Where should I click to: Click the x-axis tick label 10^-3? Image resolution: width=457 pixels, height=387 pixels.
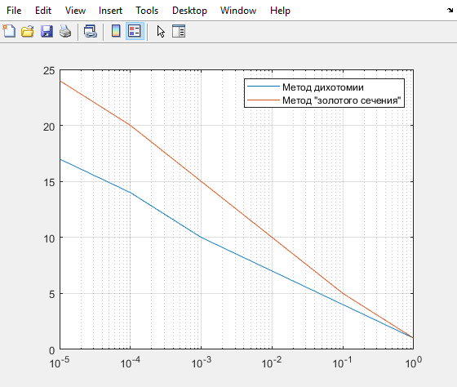(201, 363)
